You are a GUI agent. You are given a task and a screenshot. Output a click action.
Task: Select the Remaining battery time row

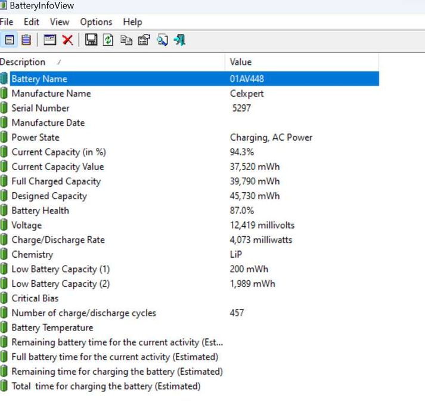point(190,342)
